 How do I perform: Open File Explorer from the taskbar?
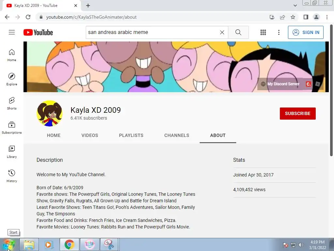[29, 244]
